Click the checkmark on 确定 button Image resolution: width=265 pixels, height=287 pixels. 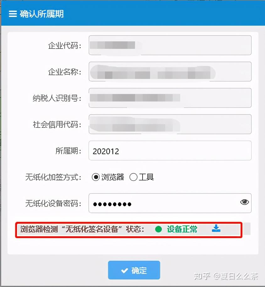(125, 270)
